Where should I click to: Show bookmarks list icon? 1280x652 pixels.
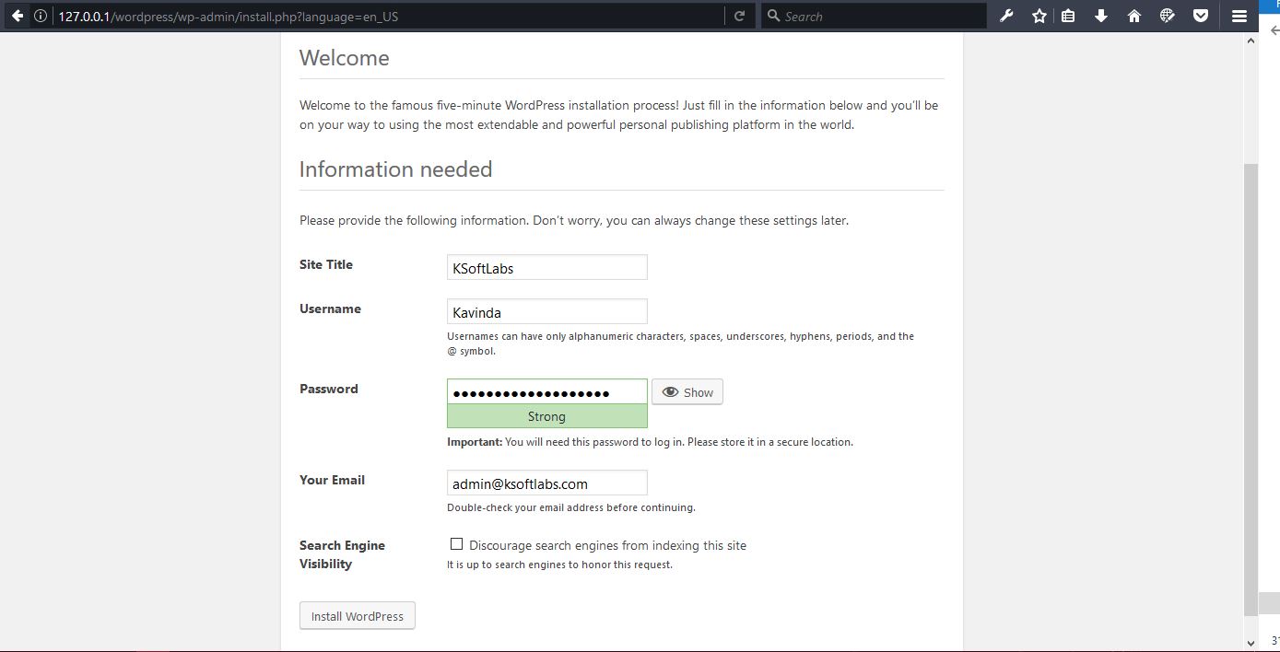(1068, 16)
